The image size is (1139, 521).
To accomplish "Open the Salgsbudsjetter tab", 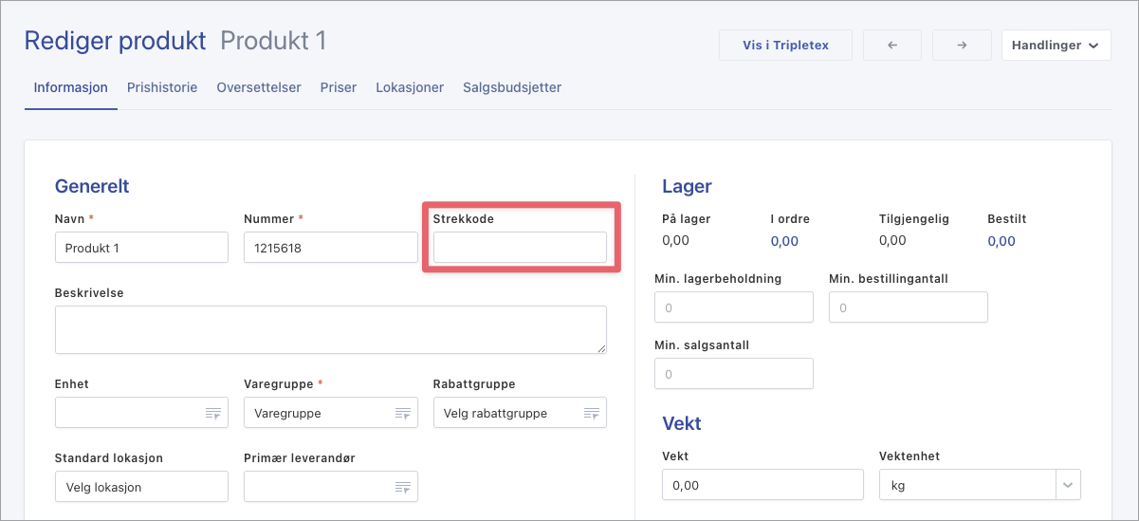I will pyautogui.click(x=512, y=87).
